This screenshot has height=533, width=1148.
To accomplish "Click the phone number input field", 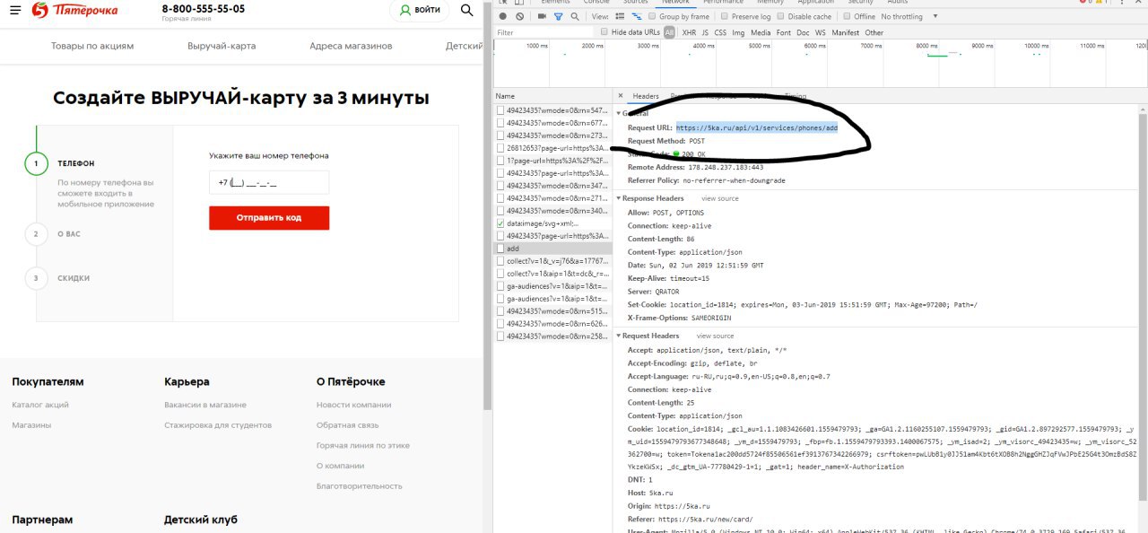I will tap(269, 182).
